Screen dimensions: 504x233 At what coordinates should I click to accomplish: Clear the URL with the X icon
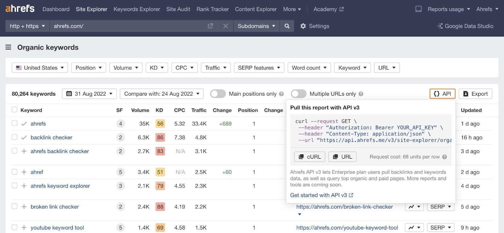coord(226,26)
